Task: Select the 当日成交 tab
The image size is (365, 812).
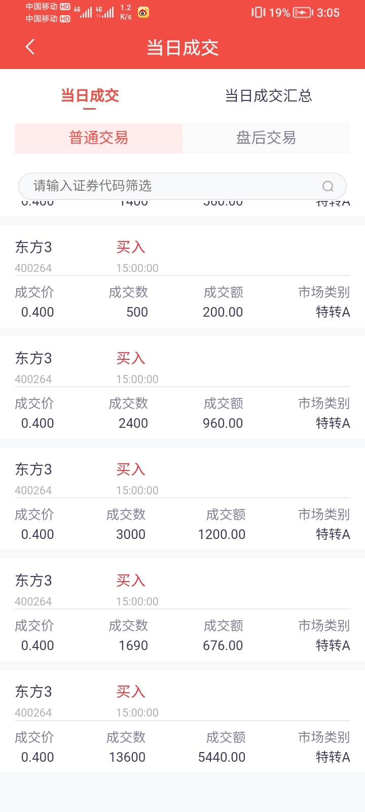Action: tap(90, 96)
